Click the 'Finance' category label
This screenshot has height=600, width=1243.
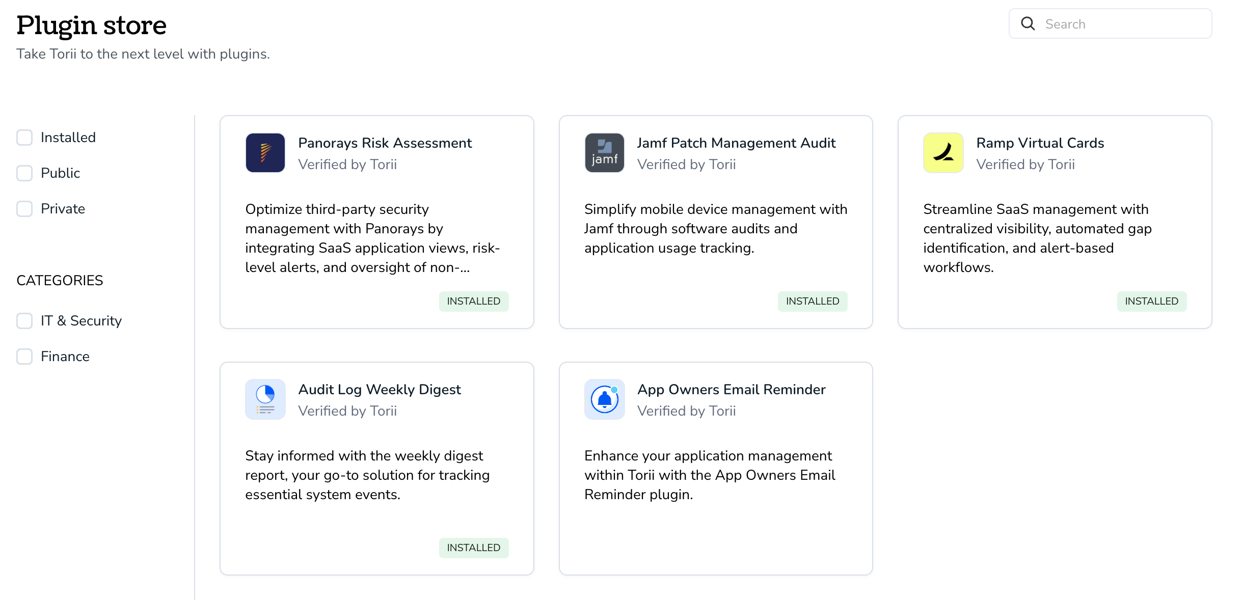pos(65,357)
